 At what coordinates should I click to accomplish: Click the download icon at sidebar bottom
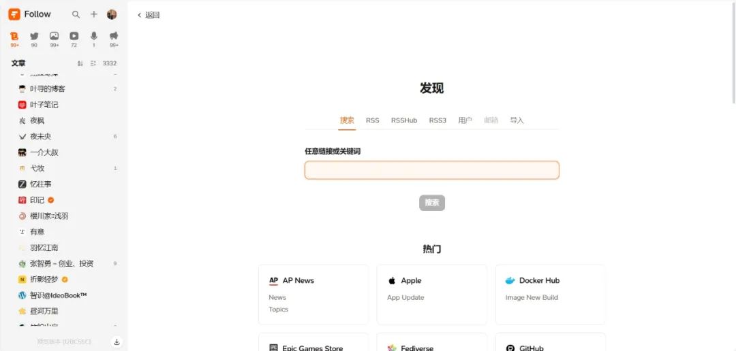pos(117,341)
